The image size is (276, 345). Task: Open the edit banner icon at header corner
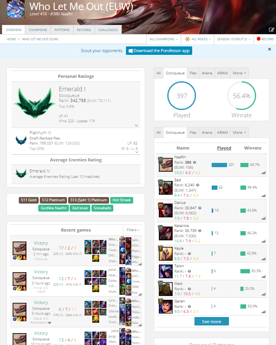click(271, 30)
